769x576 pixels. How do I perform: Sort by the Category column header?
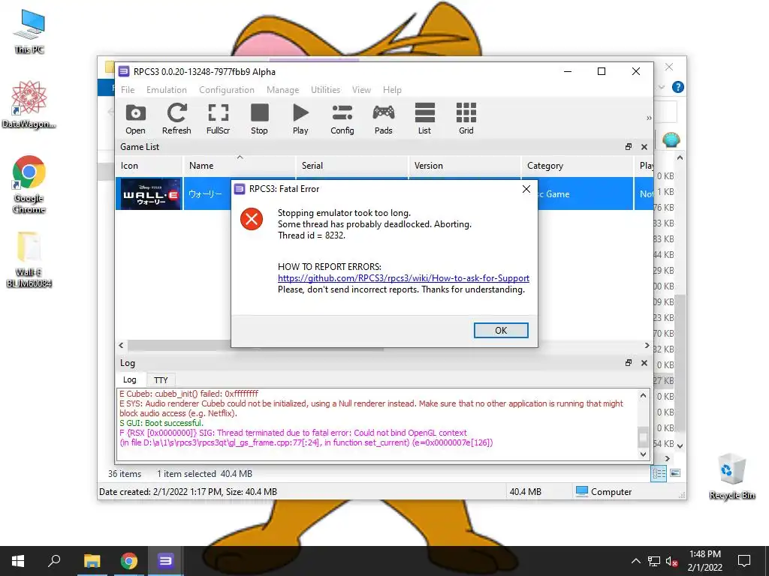tap(578, 166)
